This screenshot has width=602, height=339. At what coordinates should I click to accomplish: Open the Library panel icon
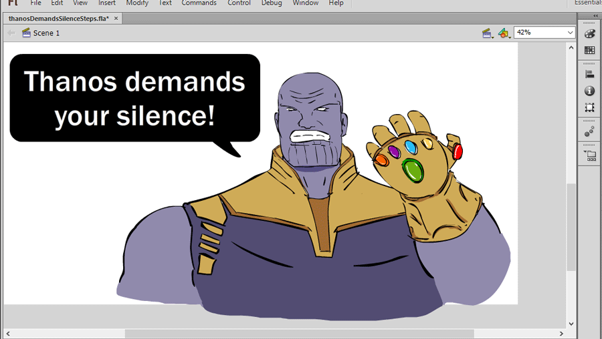[590, 155]
